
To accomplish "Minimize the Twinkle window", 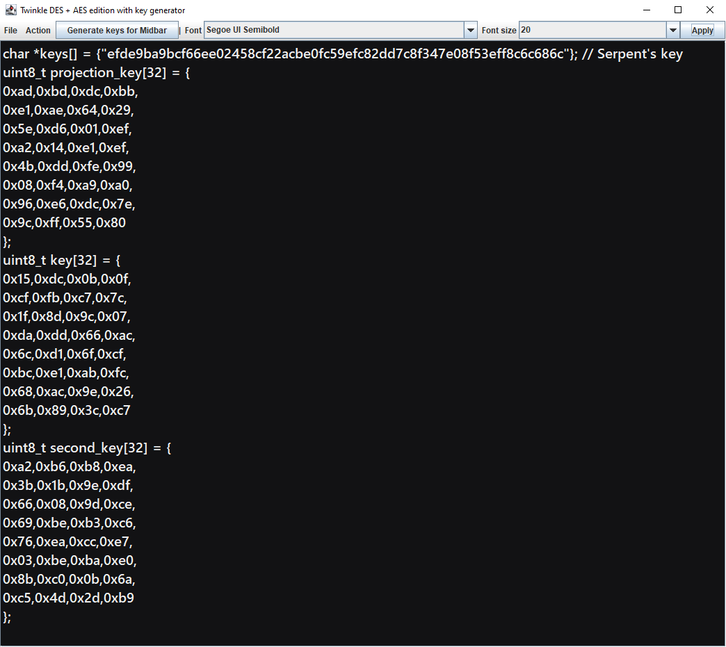I will pyautogui.click(x=647, y=10).
